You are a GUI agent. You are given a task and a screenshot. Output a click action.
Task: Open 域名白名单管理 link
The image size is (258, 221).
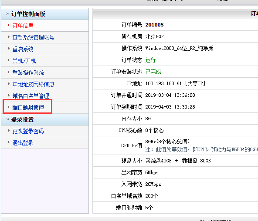point(31,96)
